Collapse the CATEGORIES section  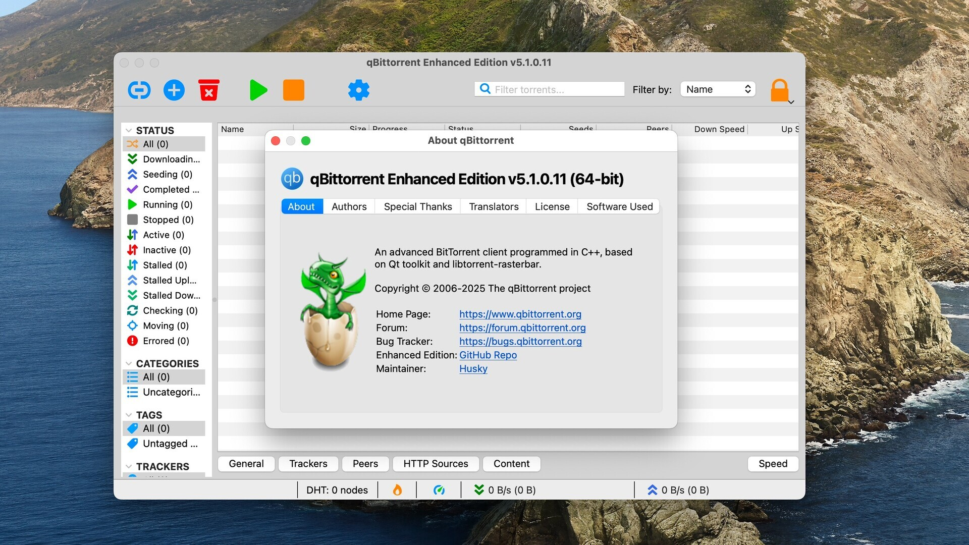click(129, 363)
